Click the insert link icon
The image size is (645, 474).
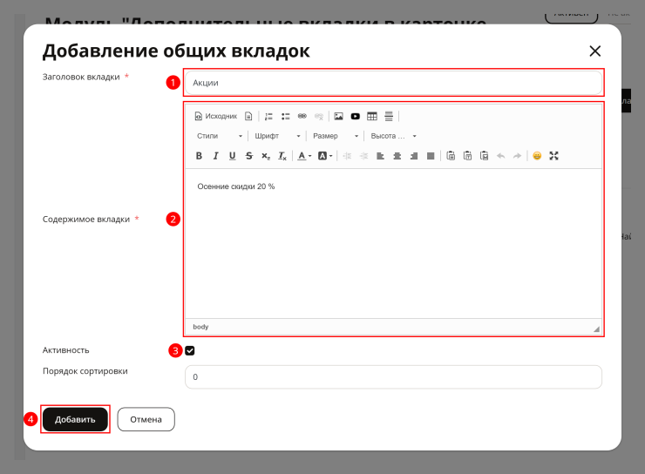[x=302, y=117]
